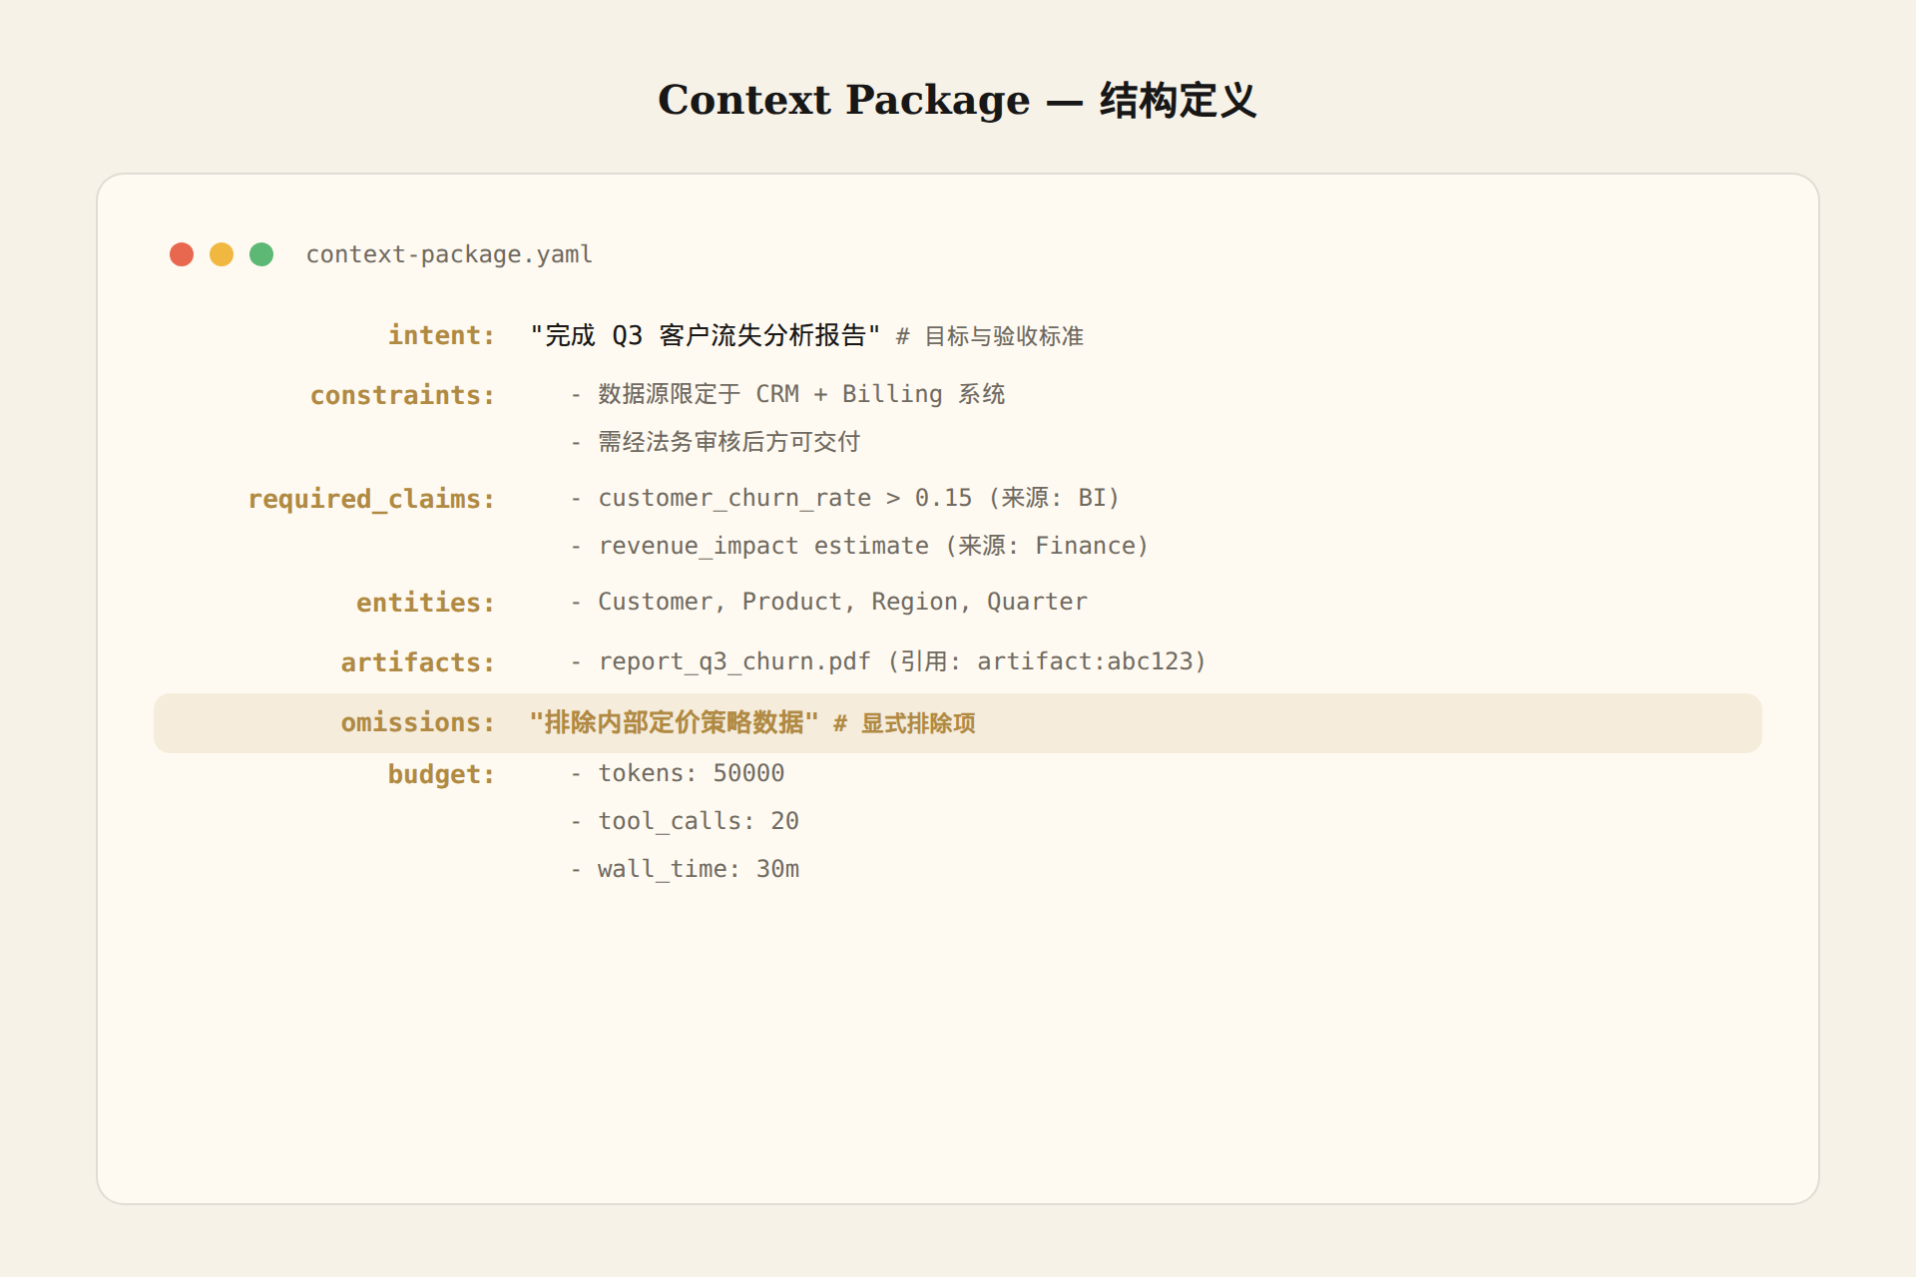
Task: Click the 'required_claims:' key
Action: pos(371,499)
